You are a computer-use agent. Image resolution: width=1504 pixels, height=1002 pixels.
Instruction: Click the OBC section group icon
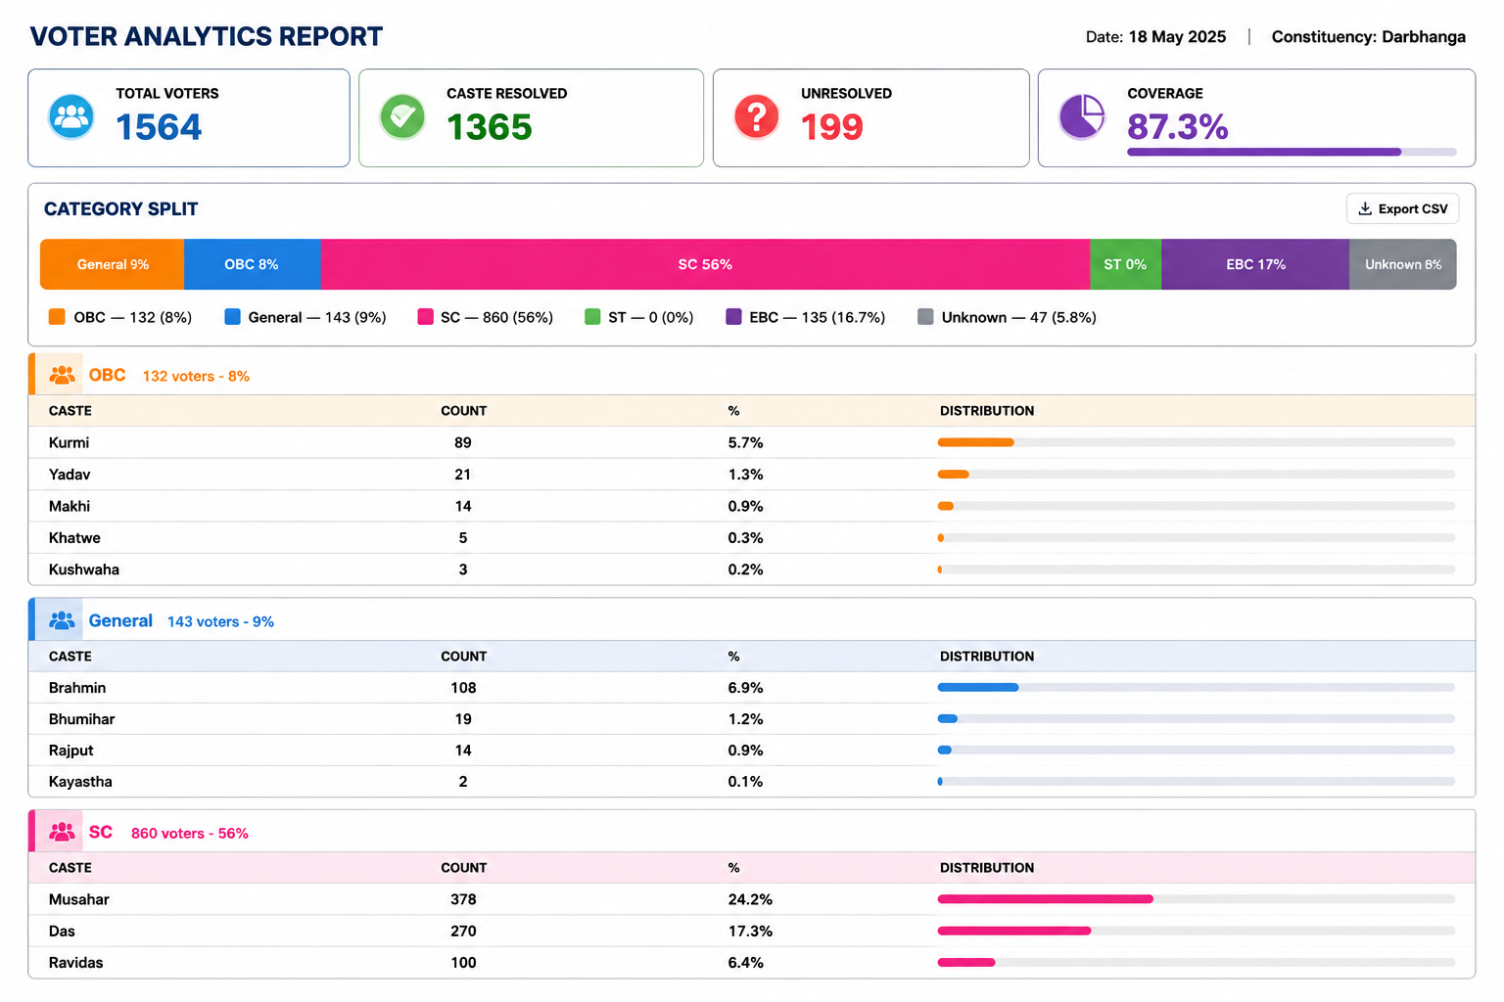[62, 375]
